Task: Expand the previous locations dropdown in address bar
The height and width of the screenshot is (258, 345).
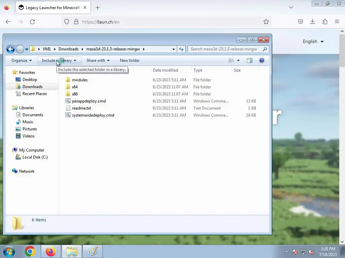Action: [x=174, y=49]
